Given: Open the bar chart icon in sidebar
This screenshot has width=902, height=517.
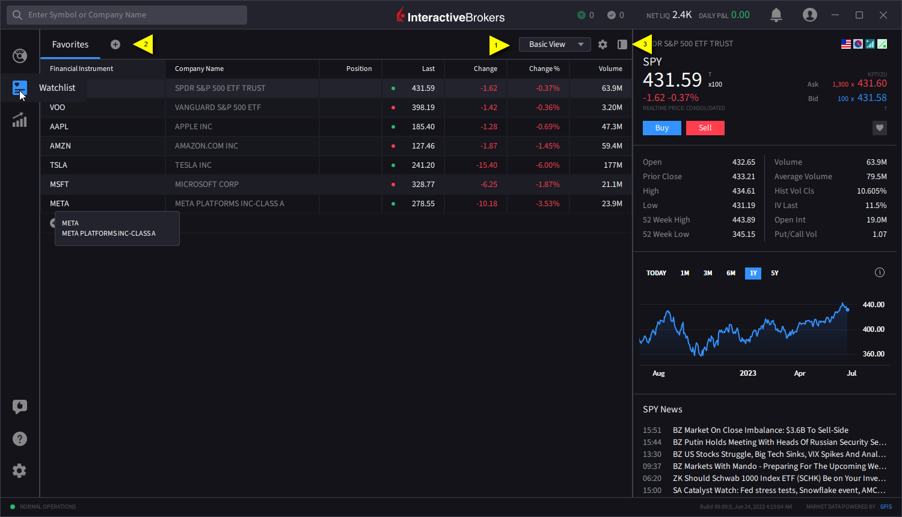Looking at the screenshot, I should 20,120.
